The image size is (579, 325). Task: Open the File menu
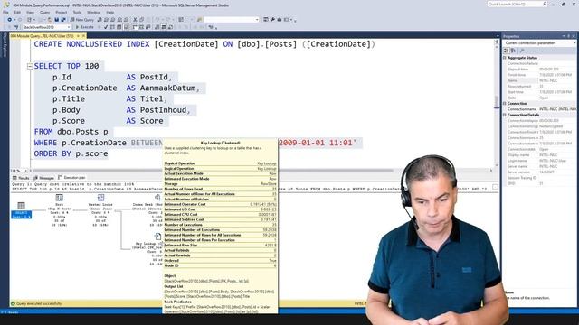point(5,12)
